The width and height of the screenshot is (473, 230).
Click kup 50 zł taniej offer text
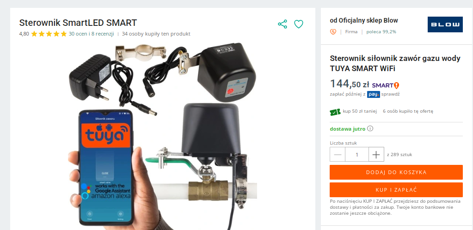coord(360,111)
